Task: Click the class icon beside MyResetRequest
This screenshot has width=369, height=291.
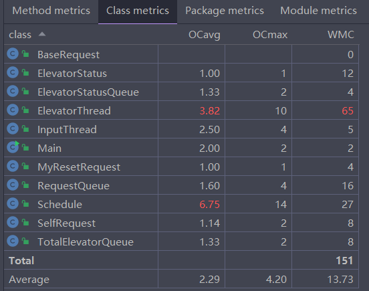Action: (x=13, y=166)
